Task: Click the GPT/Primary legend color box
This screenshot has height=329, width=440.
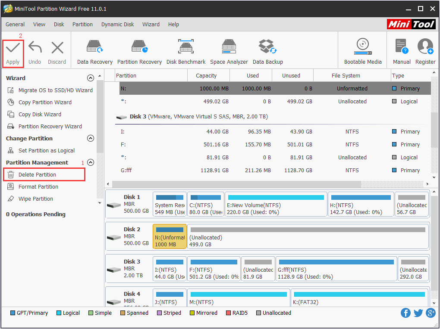Action: 13,313
